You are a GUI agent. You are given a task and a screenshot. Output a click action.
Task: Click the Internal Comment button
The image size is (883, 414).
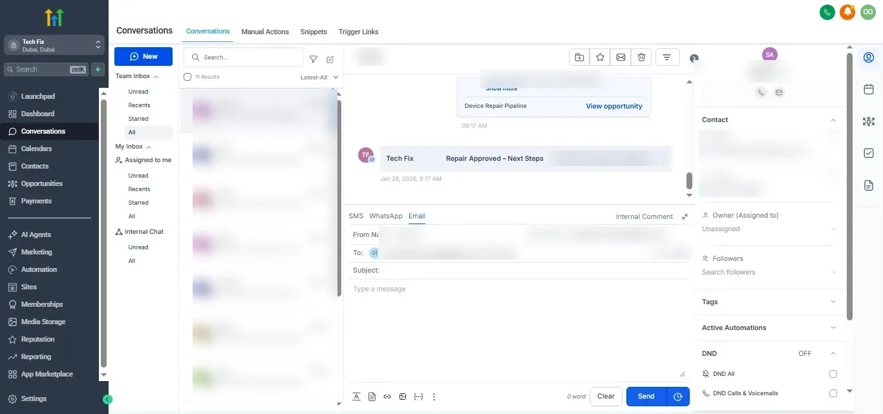pyautogui.click(x=644, y=216)
